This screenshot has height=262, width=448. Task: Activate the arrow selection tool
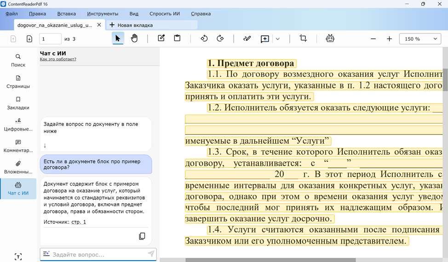(x=118, y=39)
